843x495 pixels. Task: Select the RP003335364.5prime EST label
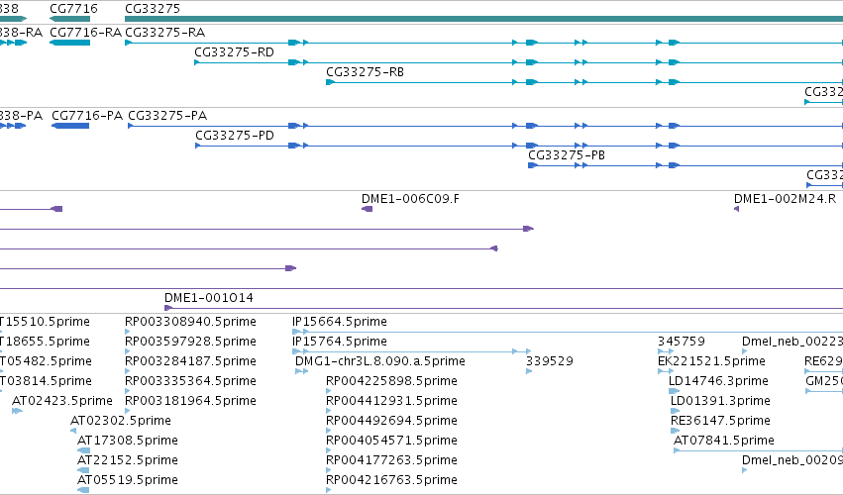coord(190,381)
